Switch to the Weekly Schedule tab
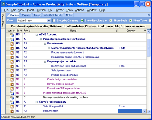The width and height of the screenshot is (152, 120). coord(53,15)
